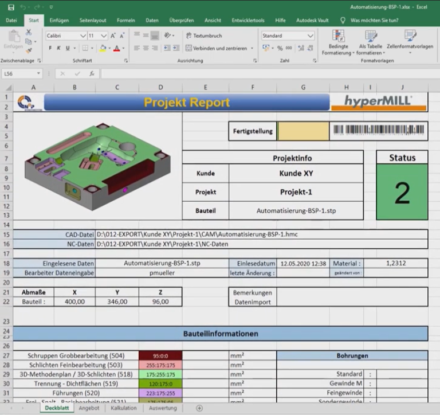Click the Save icon in title bar
The image size is (440, 415).
tap(11, 7)
